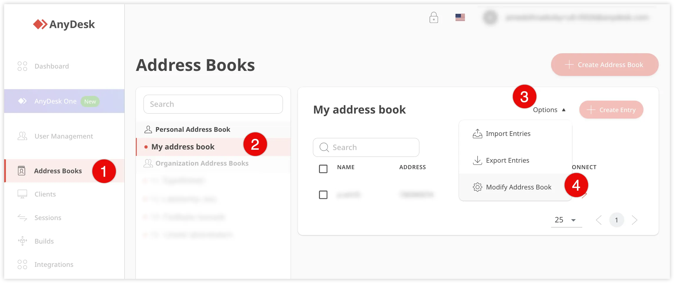674x283 pixels.
Task: Collapse the Options dropdown menu
Action: pyautogui.click(x=549, y=110)
